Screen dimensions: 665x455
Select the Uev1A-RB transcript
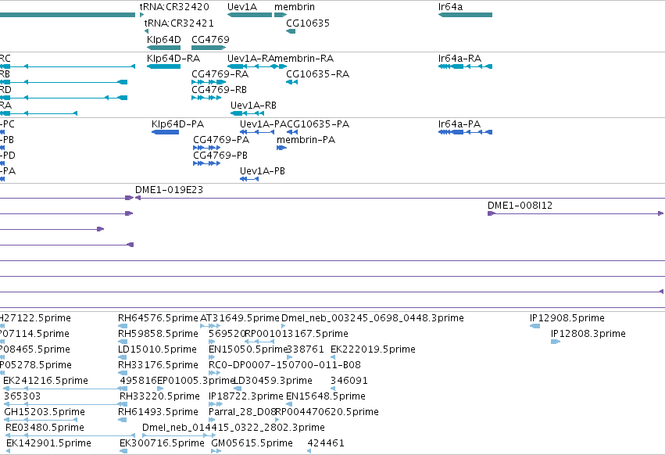[x=247, y=113]
